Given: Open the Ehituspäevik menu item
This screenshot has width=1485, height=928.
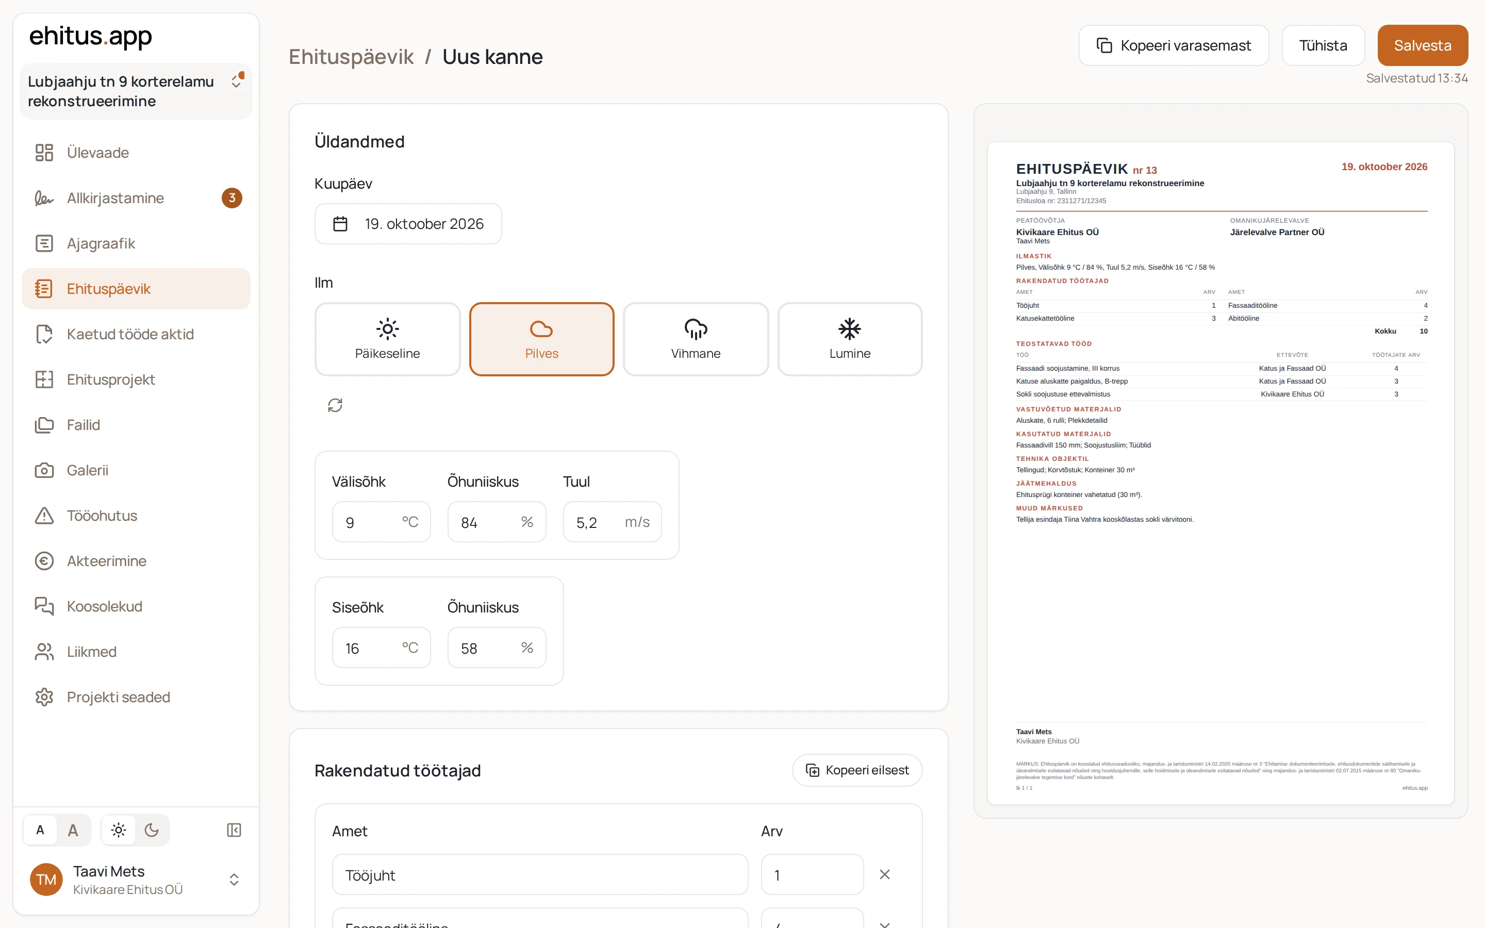Looking at the screenshot, I should (136, 289).
